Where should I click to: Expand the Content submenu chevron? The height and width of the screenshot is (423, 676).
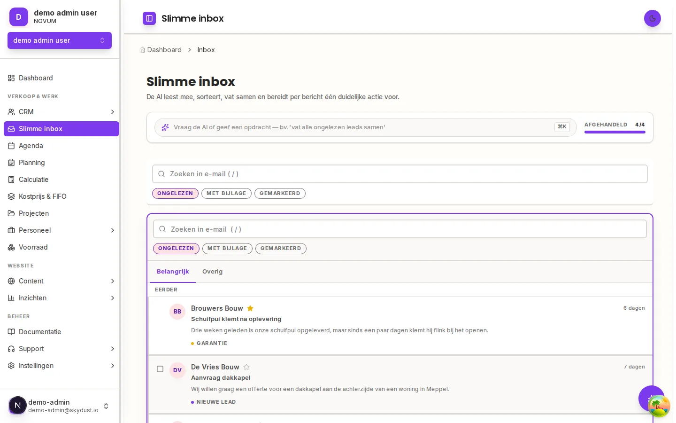(x=113, y=281)
